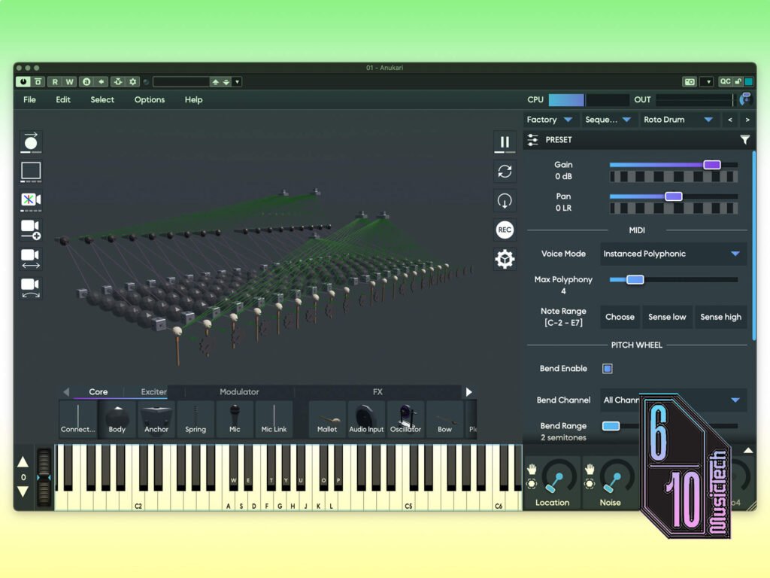Select the Oscillator exciter icon
770x578 pixels.
point(405,418)
